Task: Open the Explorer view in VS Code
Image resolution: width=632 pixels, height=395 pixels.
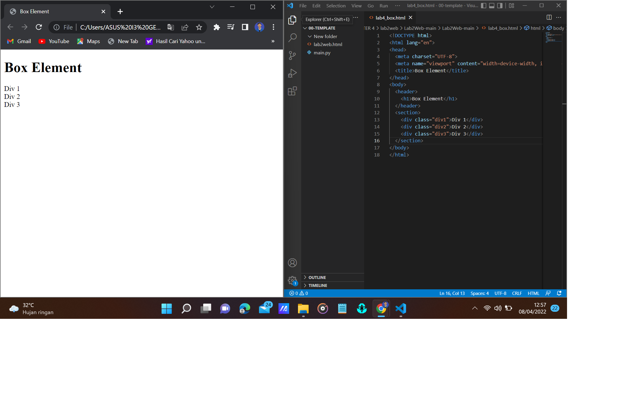Action: (292, 20)
